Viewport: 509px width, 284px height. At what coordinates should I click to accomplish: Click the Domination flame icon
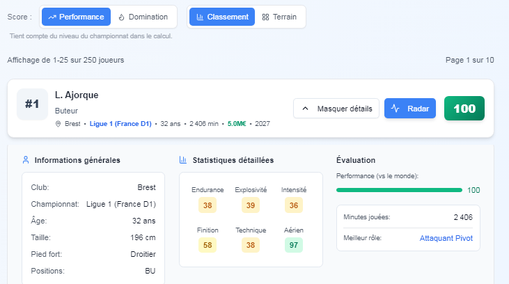[121, 17]
